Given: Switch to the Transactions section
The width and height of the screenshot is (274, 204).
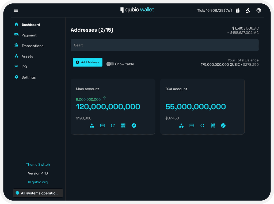Looking at the screenshot, I should (32, 46).
